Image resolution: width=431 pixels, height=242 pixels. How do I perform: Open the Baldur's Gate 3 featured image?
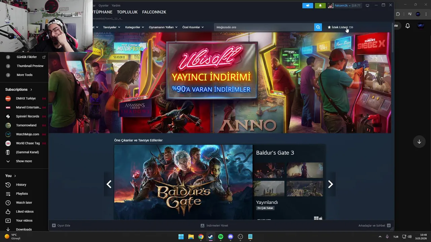183,182
